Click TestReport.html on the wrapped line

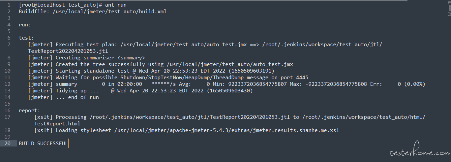click(x=57, y=124)
